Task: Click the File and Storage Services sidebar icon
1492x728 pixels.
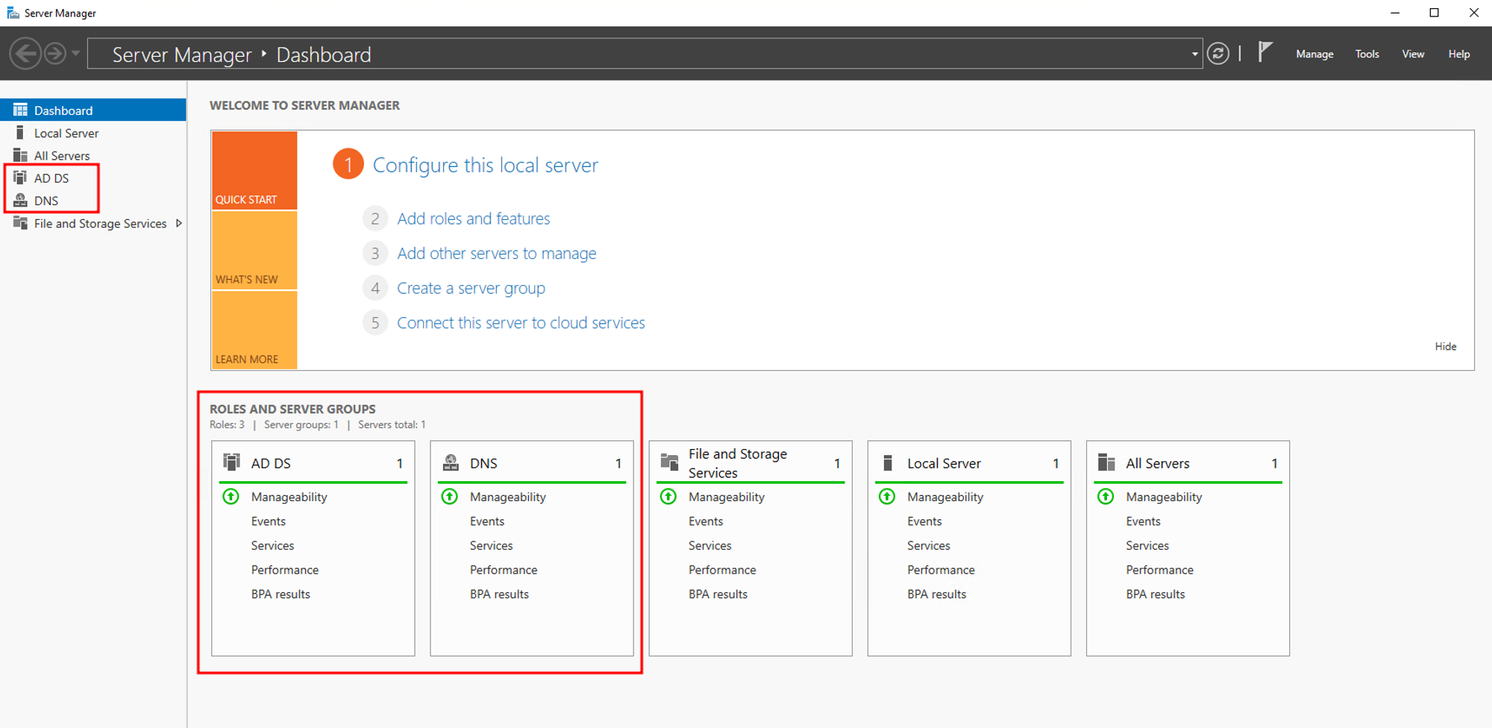Action: coord(20,223)
